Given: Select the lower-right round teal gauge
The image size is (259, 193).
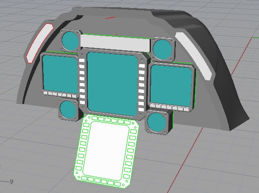Looking at the screenshot, I should (156, 122).
